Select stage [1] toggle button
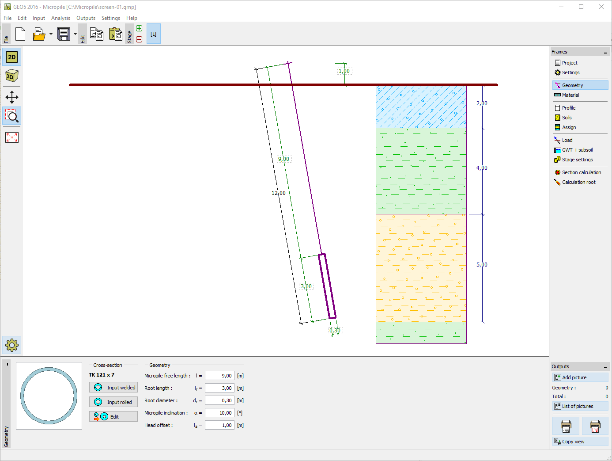 153,34
